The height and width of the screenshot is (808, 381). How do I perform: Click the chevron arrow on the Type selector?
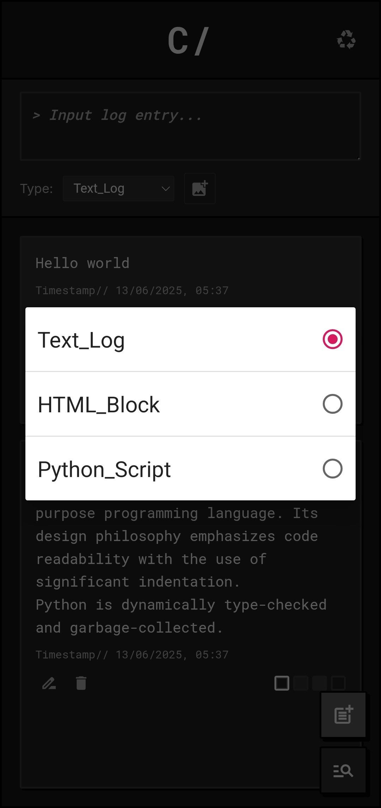pos(166,188)
